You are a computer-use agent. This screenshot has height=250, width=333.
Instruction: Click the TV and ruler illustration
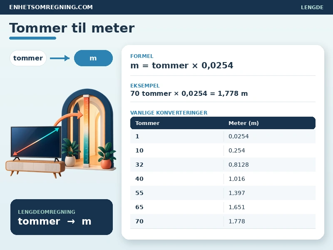(61, 133)
